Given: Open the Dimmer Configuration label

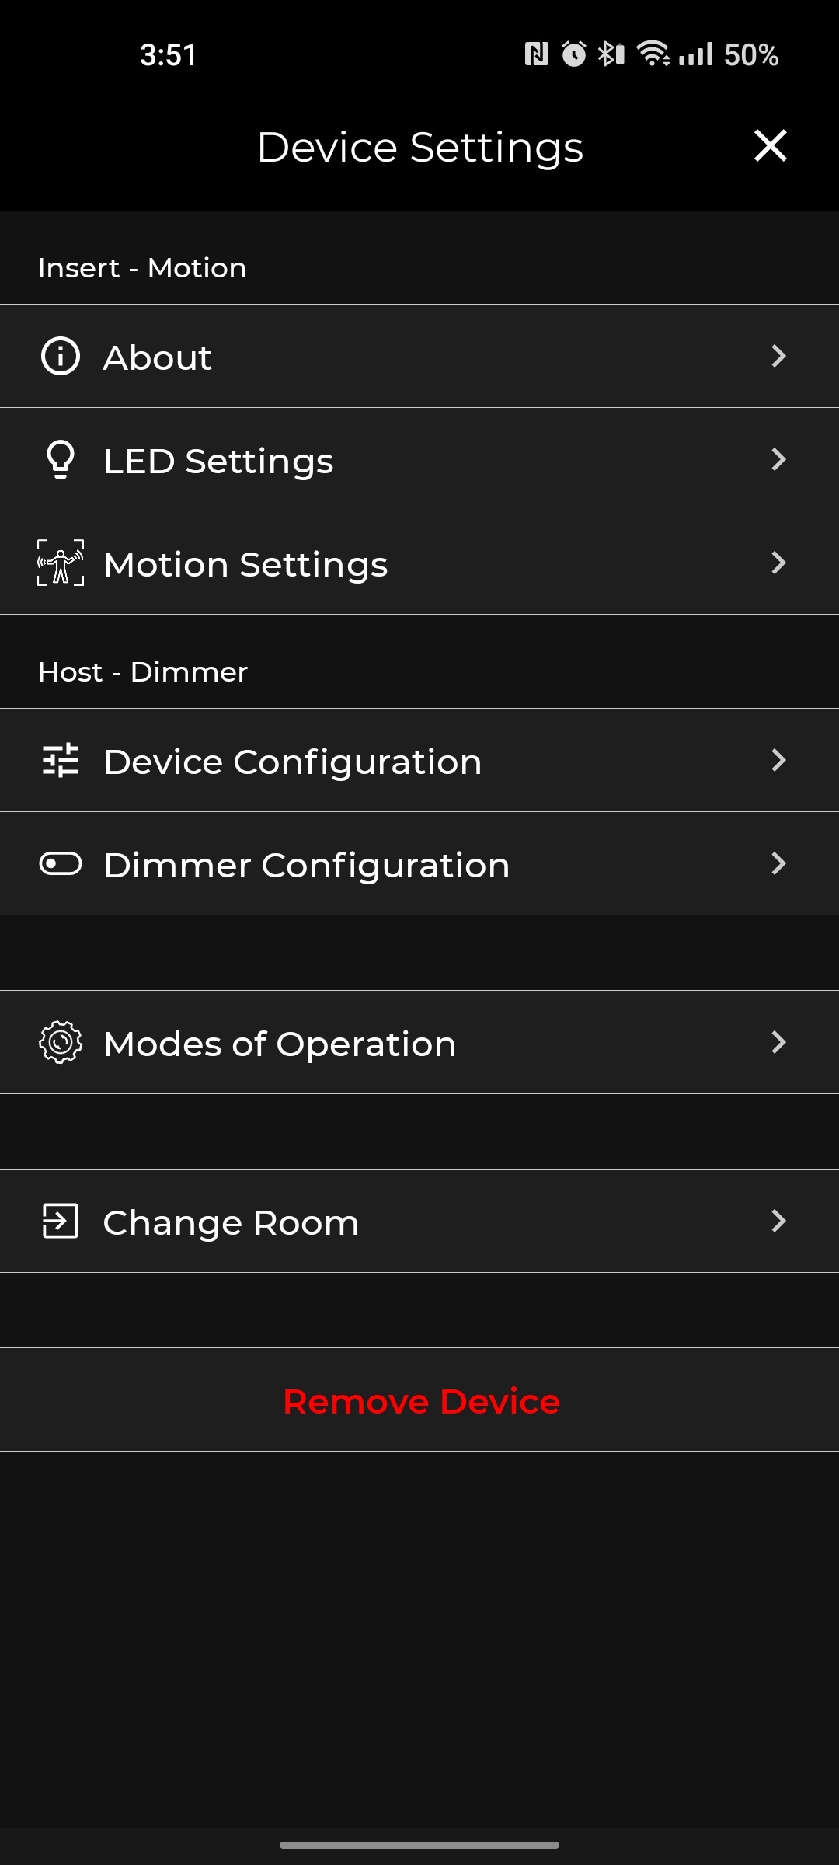Looking at the screenshot, I should click(307, 865).
